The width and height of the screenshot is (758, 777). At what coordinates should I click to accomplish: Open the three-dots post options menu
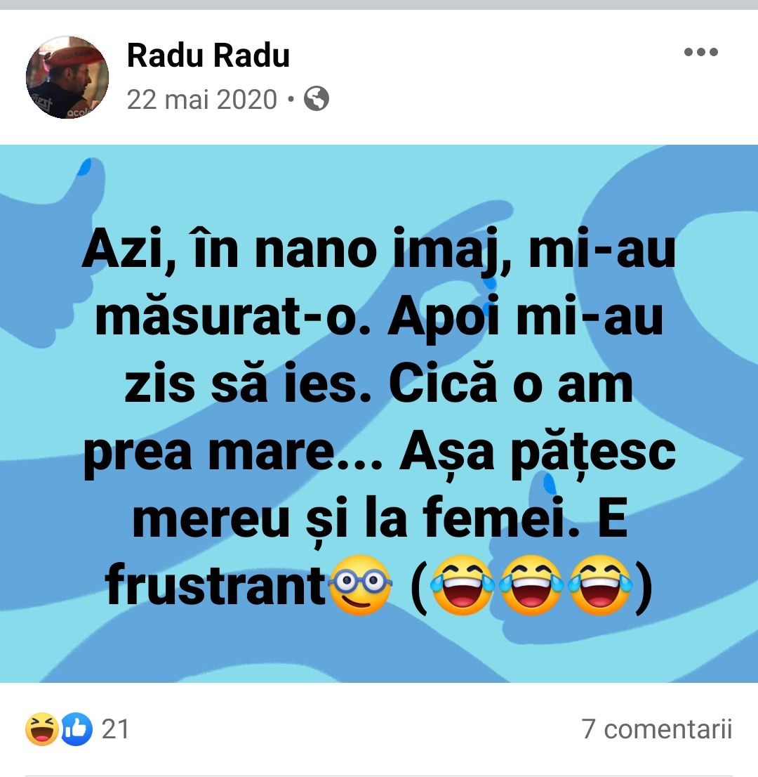click(x=700, y=52)
